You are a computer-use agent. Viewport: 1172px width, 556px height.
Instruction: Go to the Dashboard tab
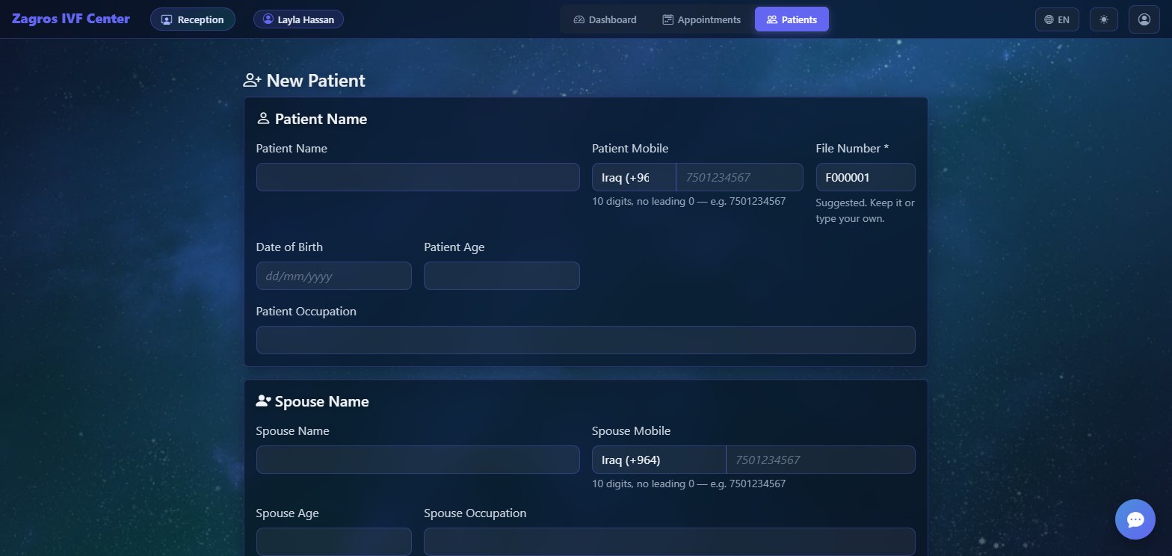[605, 19]
